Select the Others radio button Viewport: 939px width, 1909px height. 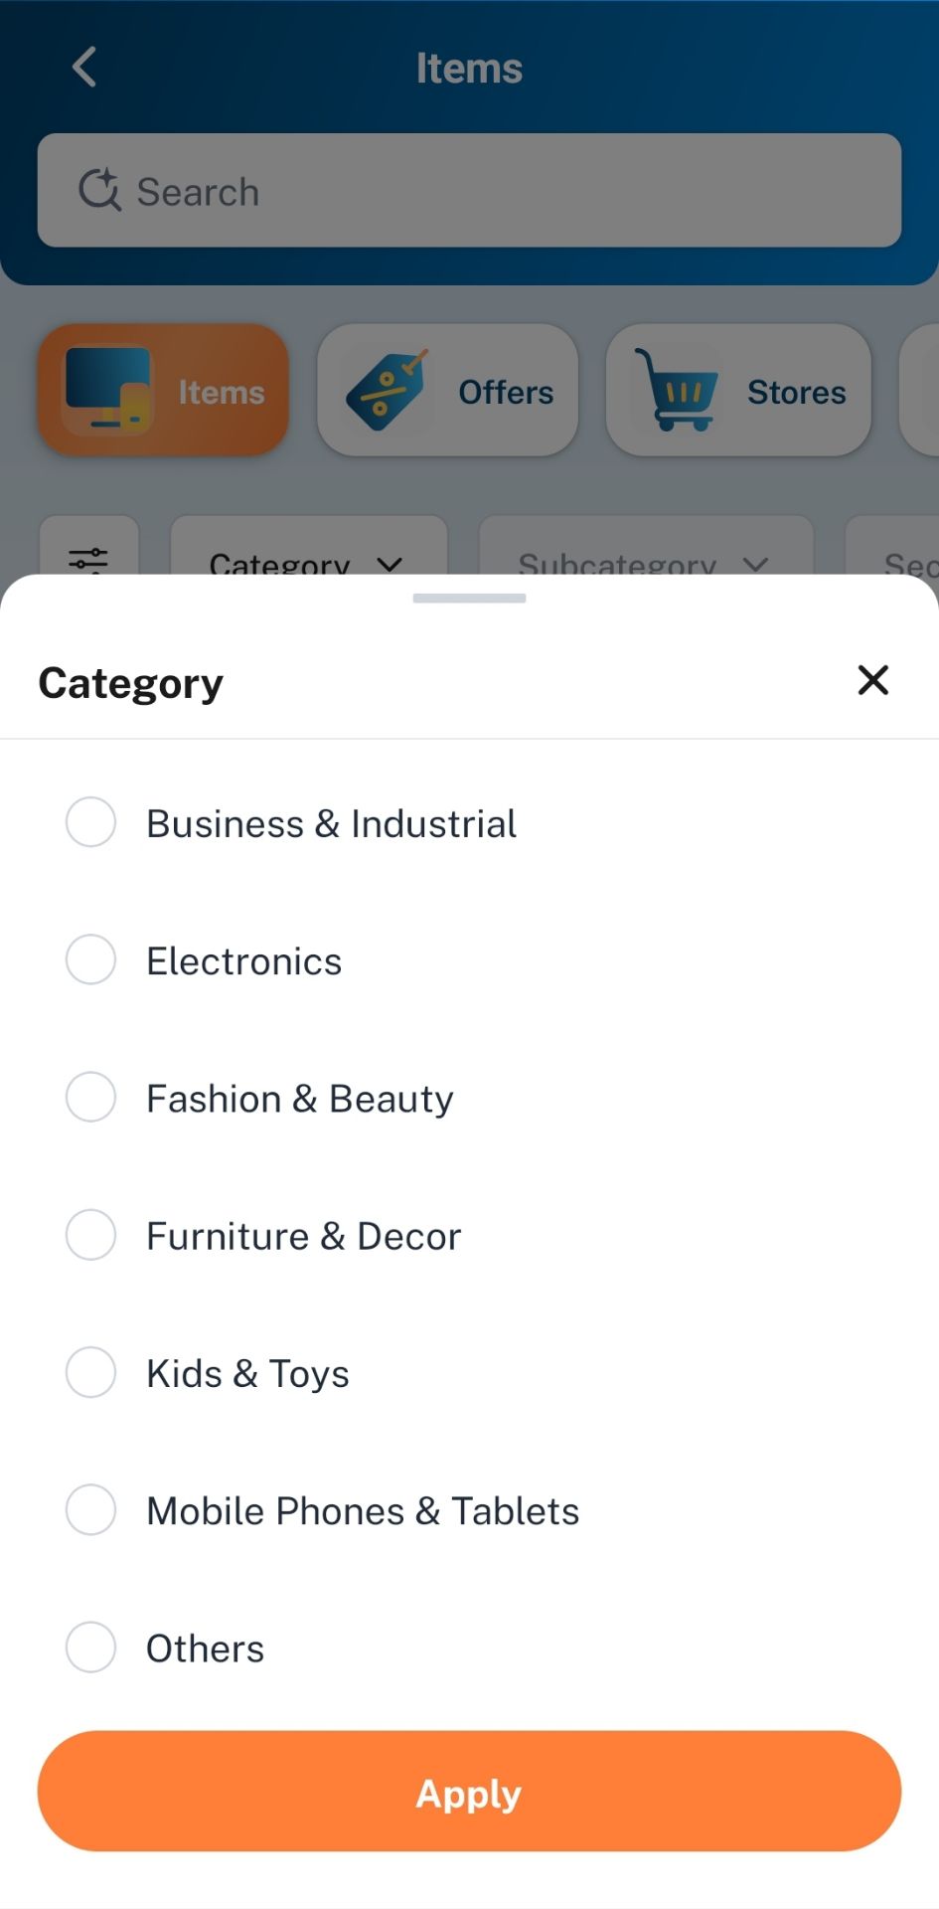90,1648
